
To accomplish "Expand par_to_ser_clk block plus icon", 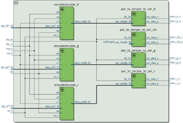I will point(134,34).
